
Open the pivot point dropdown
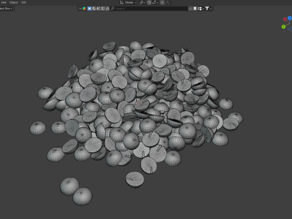point(142,2)
